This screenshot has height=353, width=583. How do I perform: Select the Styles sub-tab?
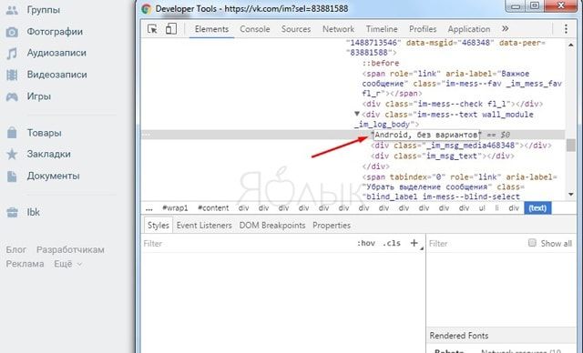(158, 226)
